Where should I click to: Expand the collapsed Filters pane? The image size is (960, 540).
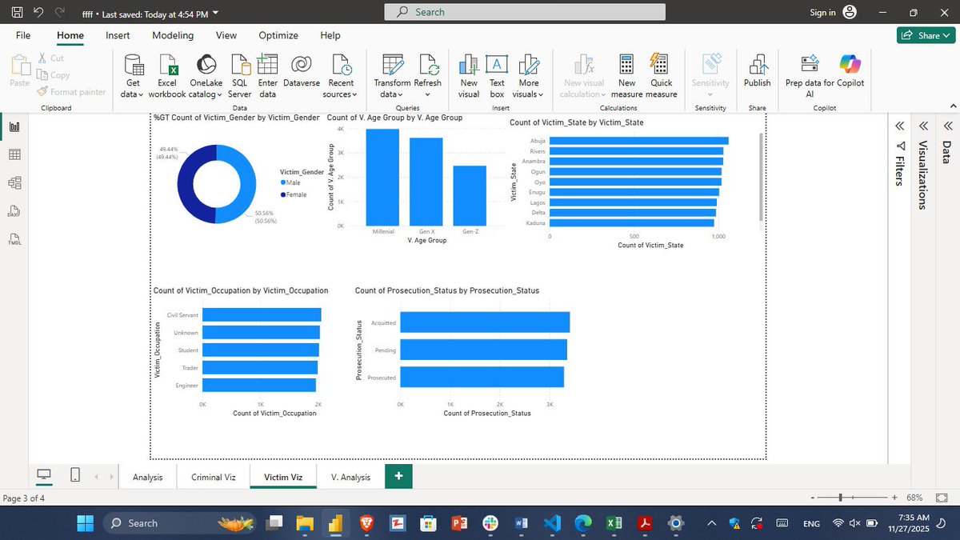tap(899, 126)
